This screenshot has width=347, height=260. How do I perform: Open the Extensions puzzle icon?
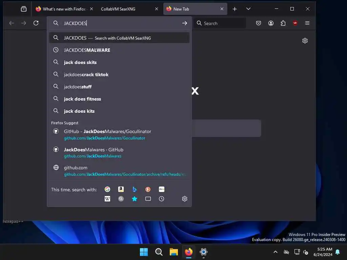point(283,23)
